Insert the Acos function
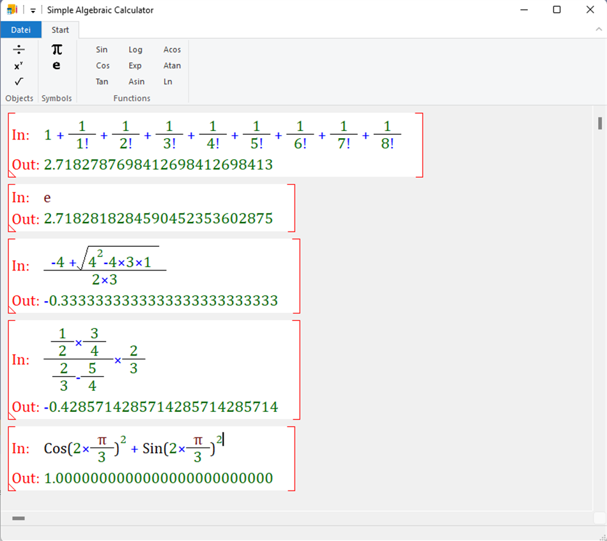The width and height of the screenshot is (607, 541). click(x=172, y=49)
